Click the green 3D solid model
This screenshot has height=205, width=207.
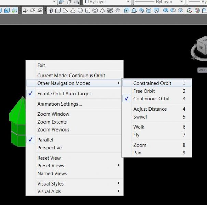(x=17, y=121)
